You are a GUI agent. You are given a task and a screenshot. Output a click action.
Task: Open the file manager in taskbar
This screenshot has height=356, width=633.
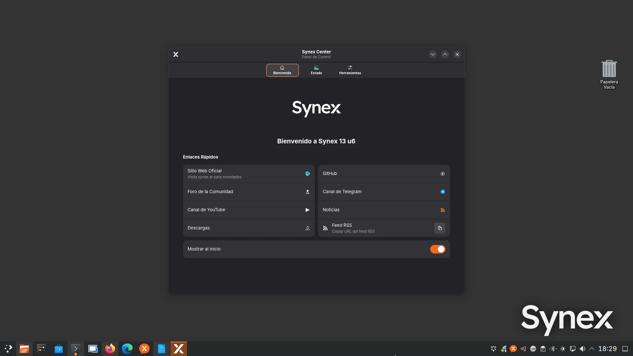(24, 349)
